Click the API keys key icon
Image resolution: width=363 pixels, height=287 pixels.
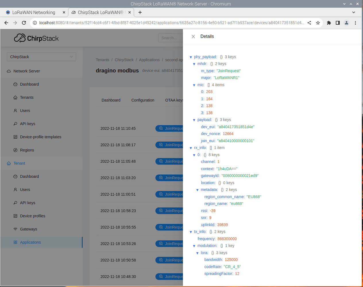15,124
